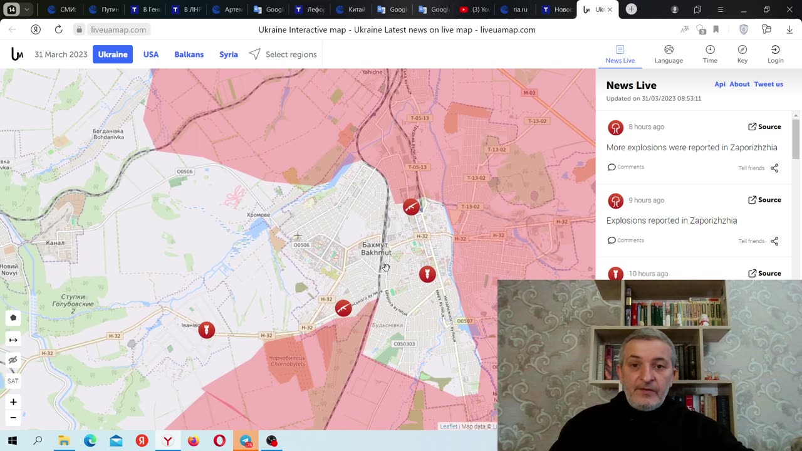Switch to the Китай tab
Image resolution: width=802 pixels, height=451 pixels.
351,9
